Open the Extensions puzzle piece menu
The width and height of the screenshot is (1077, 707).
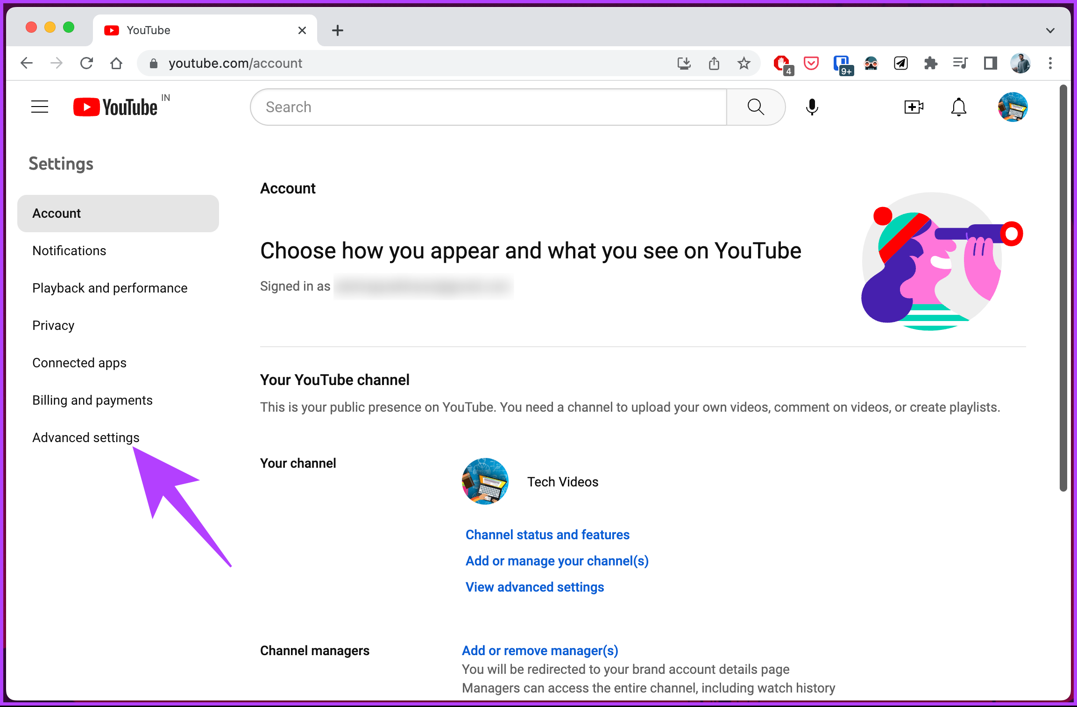coord(931,63)
